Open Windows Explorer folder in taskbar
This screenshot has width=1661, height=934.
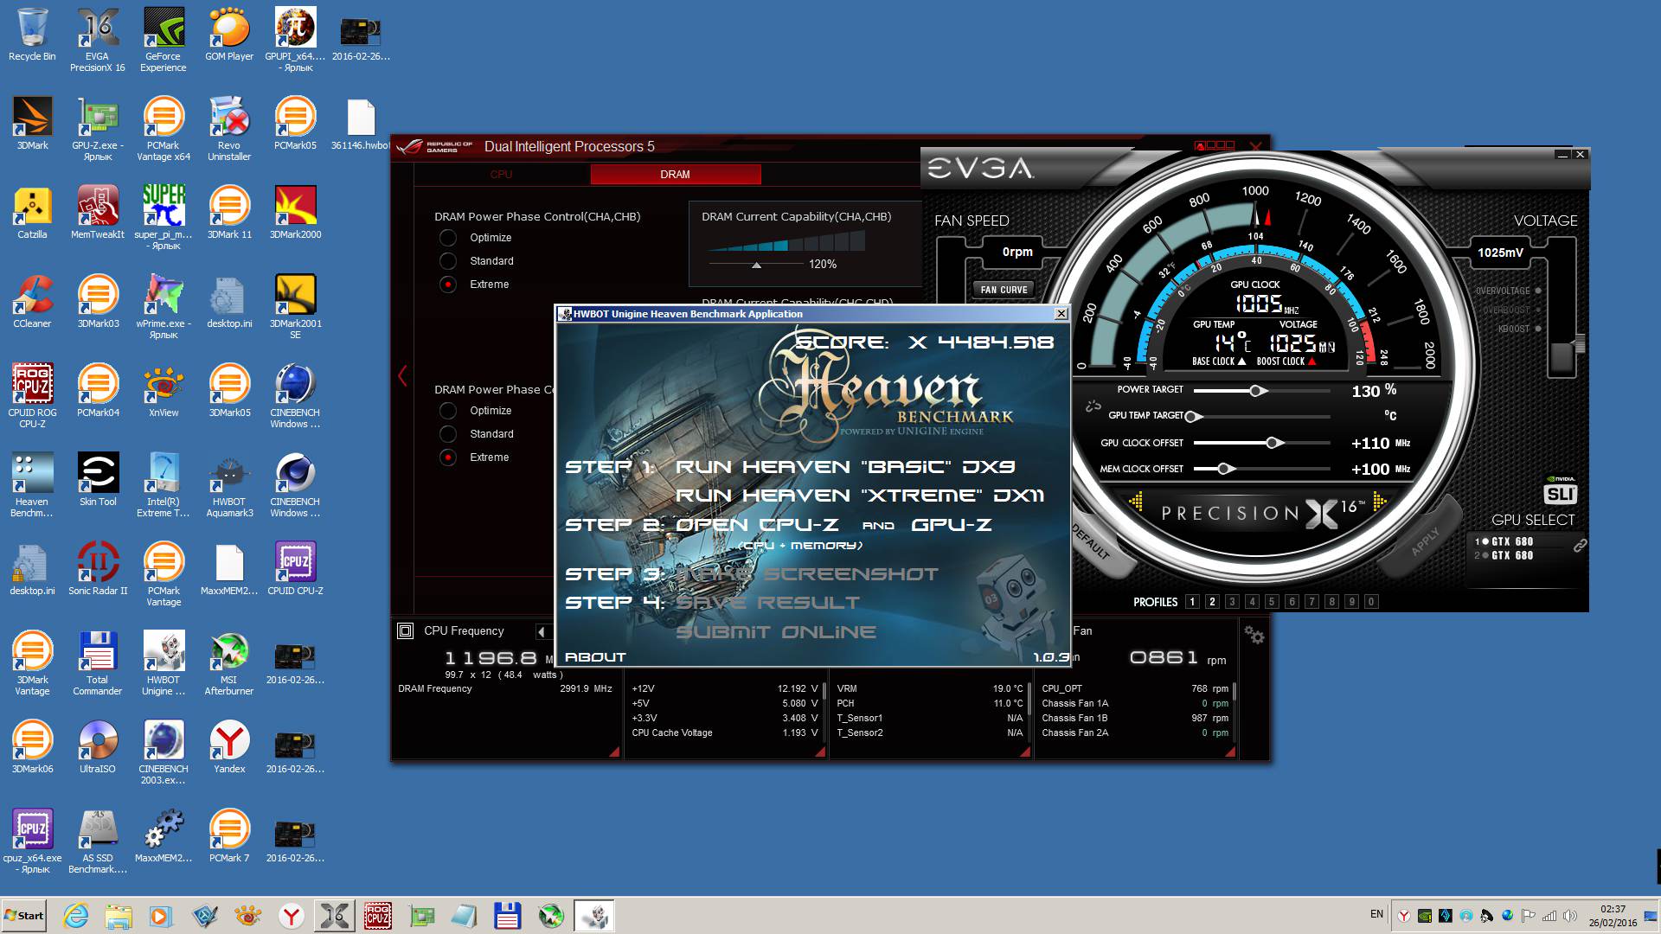coord(119,916)
